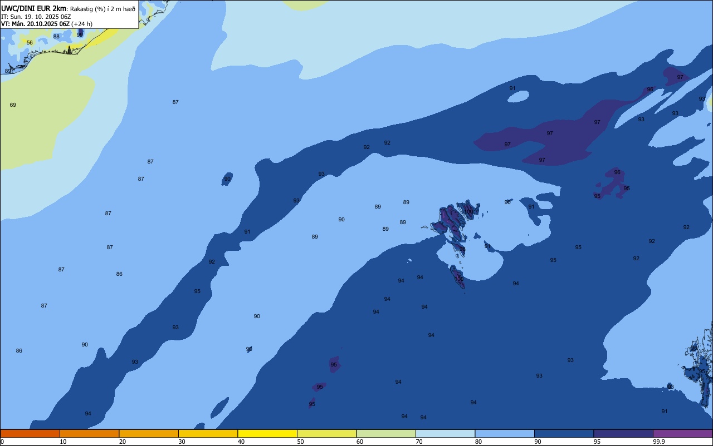Click the 80–90 light blue legend segment
This screenshot has width=713, height=446.
(x=505, y=433)
